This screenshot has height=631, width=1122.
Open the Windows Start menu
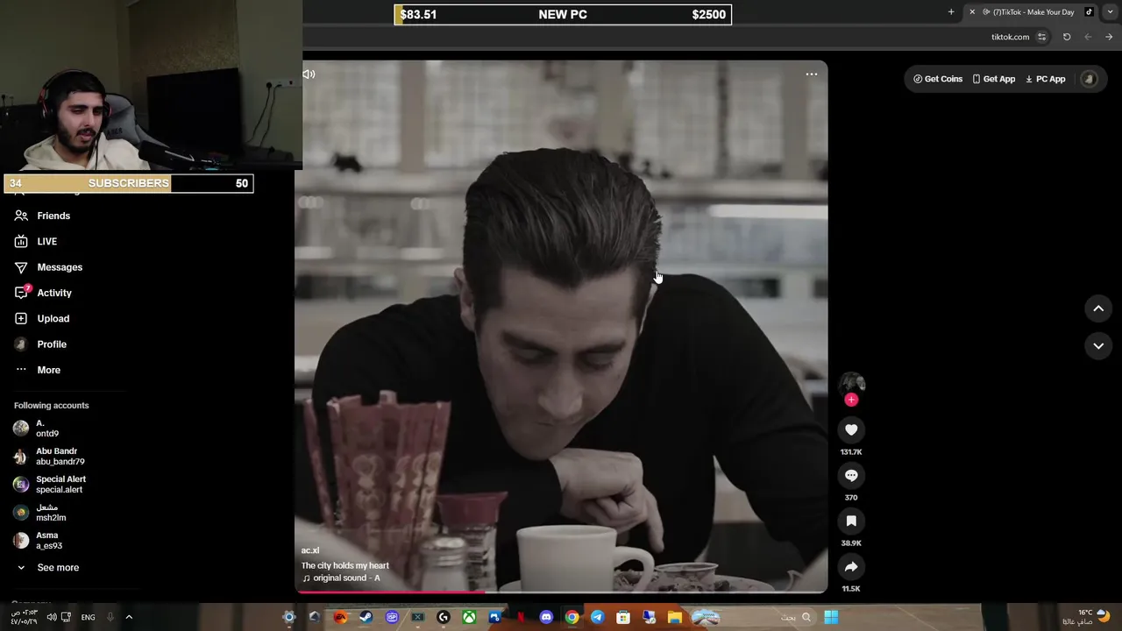click(x=831, y=617)
